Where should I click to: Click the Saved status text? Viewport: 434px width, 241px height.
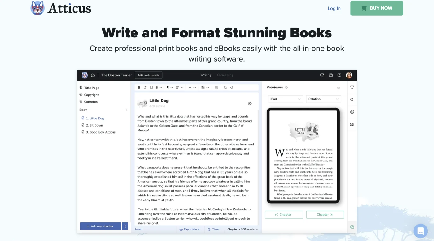pos(138,229)
